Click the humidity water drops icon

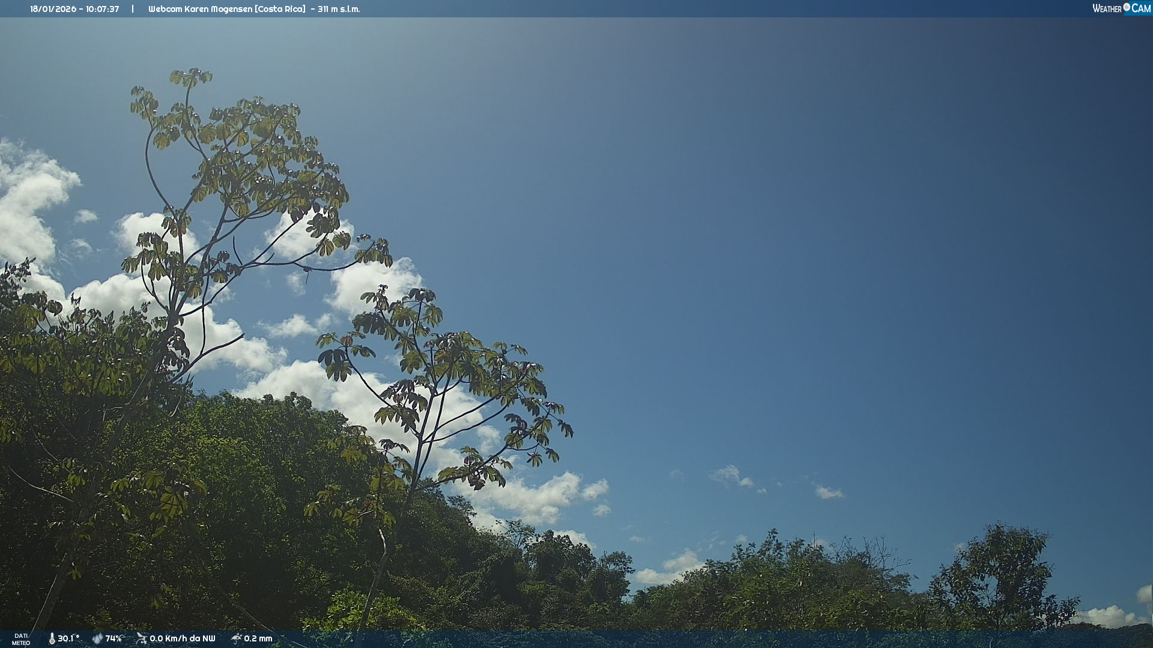97,638
